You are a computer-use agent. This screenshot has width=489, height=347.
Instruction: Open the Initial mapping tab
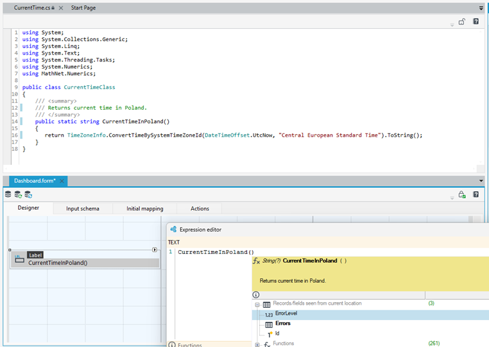pos(144,208)
